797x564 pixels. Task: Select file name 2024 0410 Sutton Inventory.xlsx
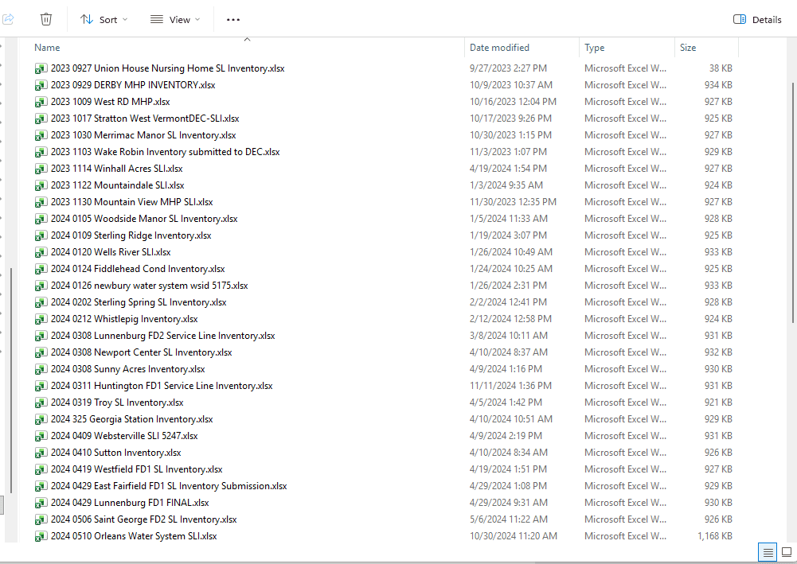click(x=116, y=453)
